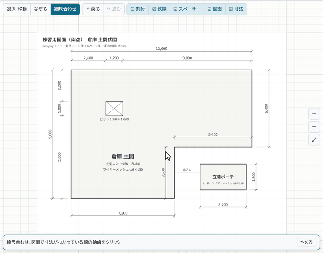Image resolution: width=323 pixels, height=253 pixels.
Task: Click the 5,800 vertical dimension
Action: [59, 157]
